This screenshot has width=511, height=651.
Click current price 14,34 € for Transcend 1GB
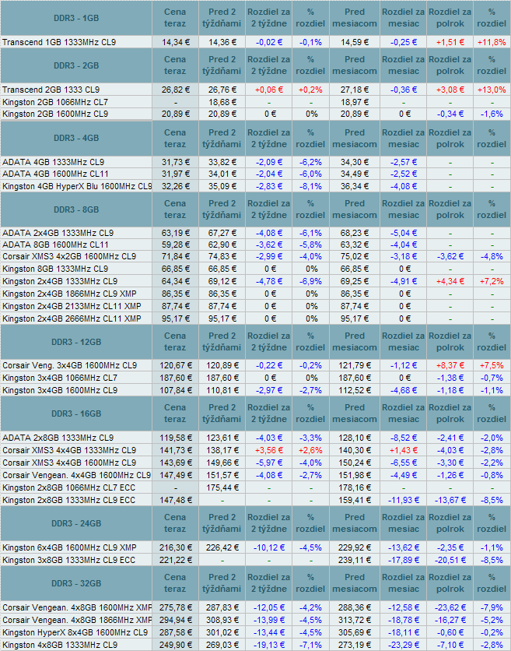click(175, 42)
